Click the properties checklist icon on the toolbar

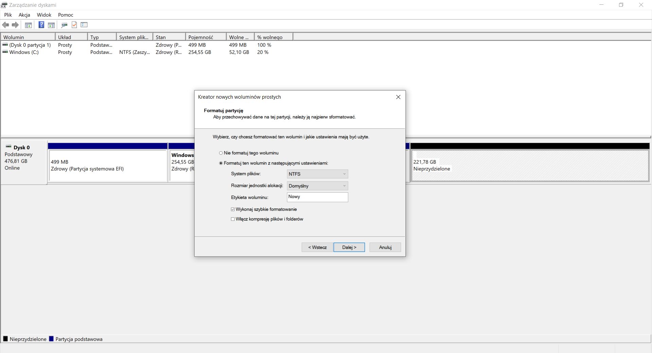click(x=84, y=24)
